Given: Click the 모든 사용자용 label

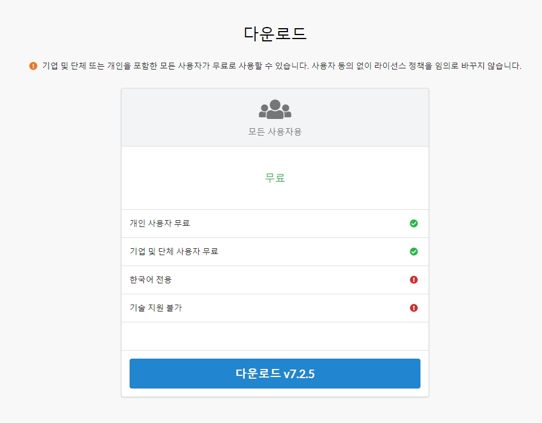Looking at the screenshot, I should (275, 132).
